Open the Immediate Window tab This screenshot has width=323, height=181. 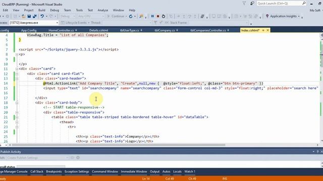point(134,171)
